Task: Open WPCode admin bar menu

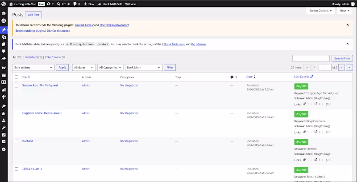Action: (x=130, y=4)
